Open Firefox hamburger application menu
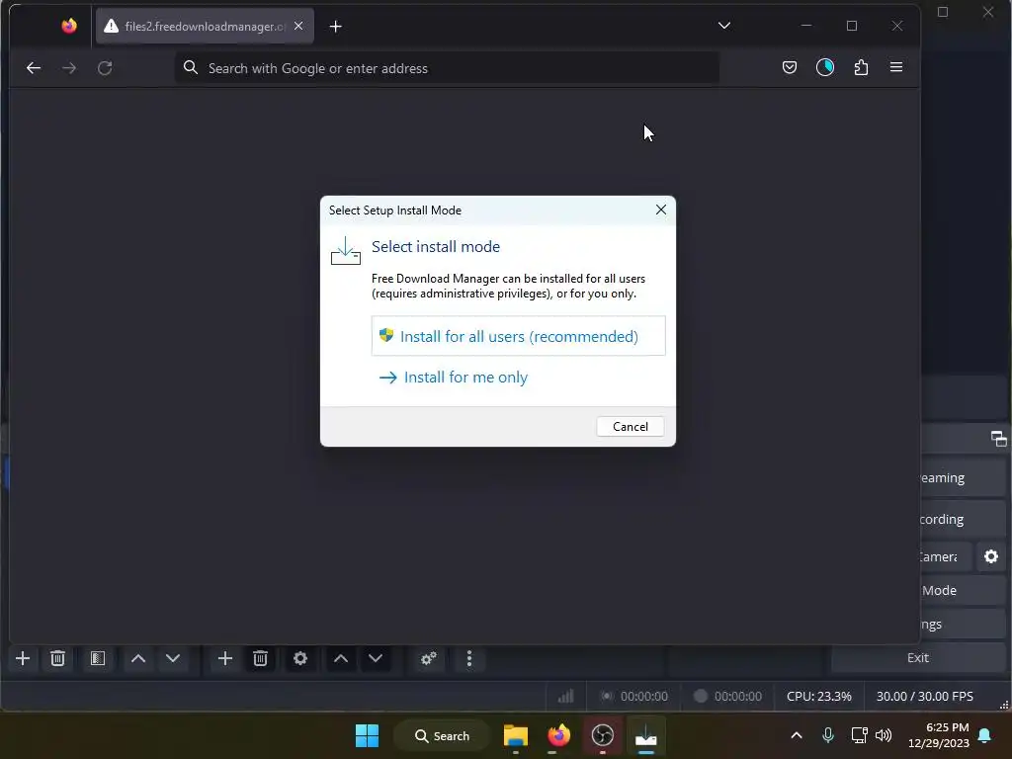Viewport: 1012px width, 759px height. [x=896, y=67]
